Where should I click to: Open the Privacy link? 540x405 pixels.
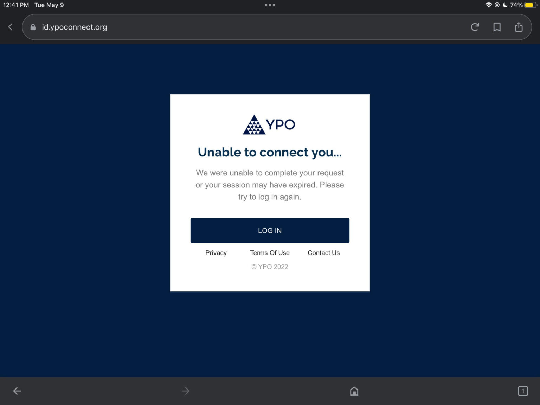click(216, 253)
